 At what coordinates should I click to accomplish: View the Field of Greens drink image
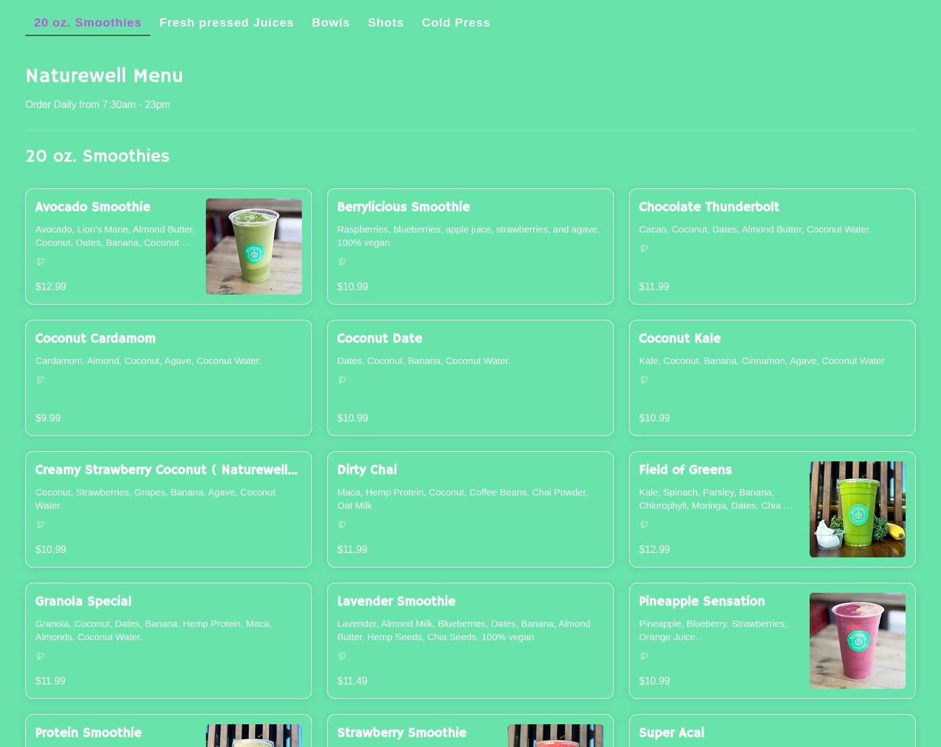[x=857, y=509]
